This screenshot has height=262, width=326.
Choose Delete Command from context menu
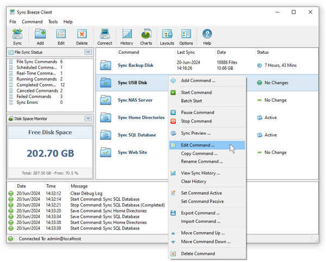click(207, 254)
